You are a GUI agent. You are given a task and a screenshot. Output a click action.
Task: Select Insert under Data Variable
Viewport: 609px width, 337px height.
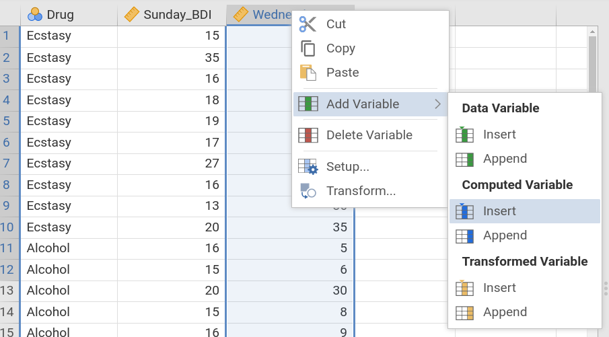point(525,135)
